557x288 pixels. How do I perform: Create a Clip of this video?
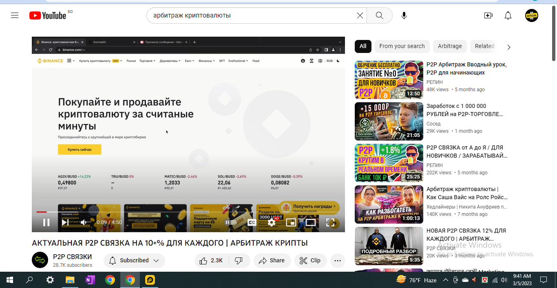click(310, 260)
